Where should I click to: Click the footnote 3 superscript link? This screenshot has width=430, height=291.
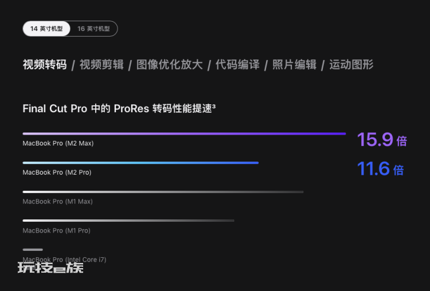click(x=214, y=106)
